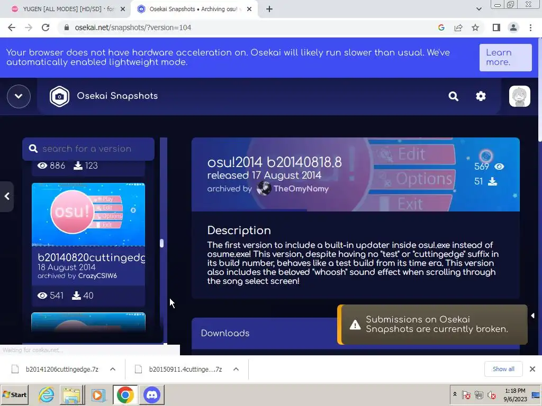The image size is (542, 406).
Task: Click the version list scrollbar thumb
Action: pyautogui.click(x=161, y=243)
